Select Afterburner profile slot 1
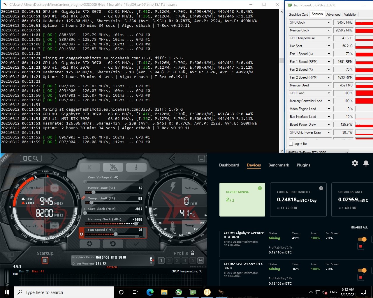Viewport: 373px width, 298px height. coord(161,260)
